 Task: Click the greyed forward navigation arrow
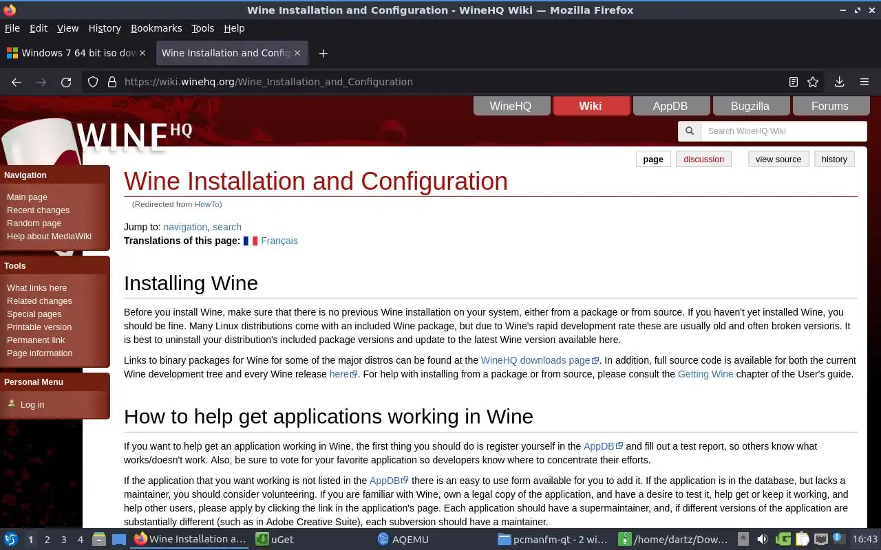[x=41, y=82]
